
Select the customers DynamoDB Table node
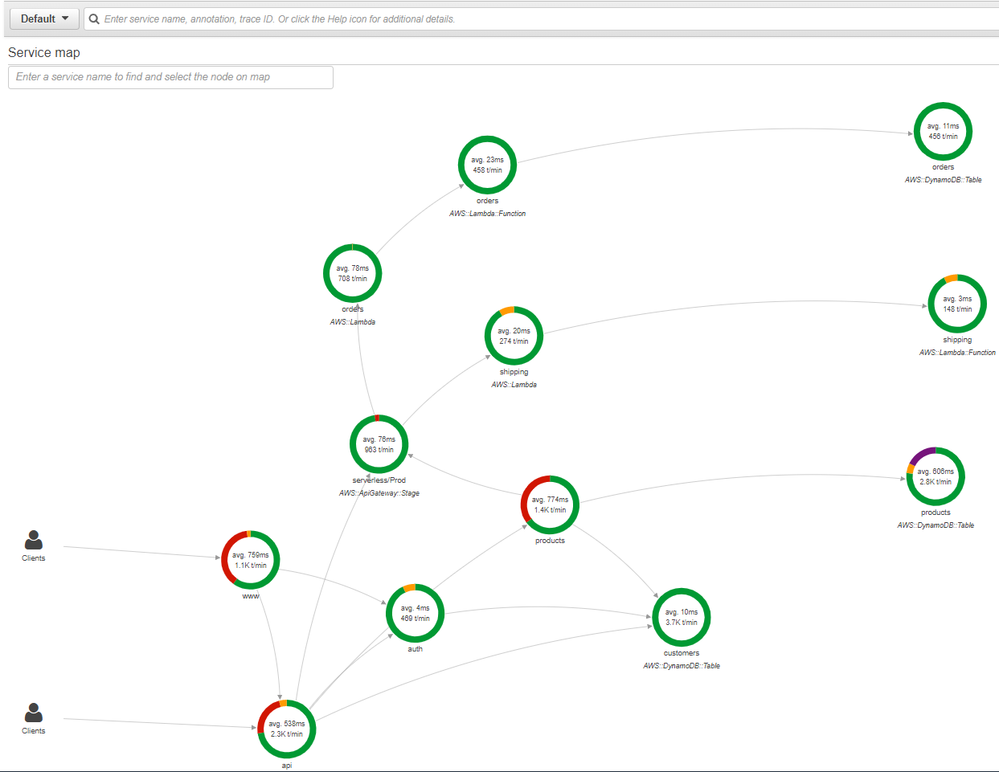682,617
